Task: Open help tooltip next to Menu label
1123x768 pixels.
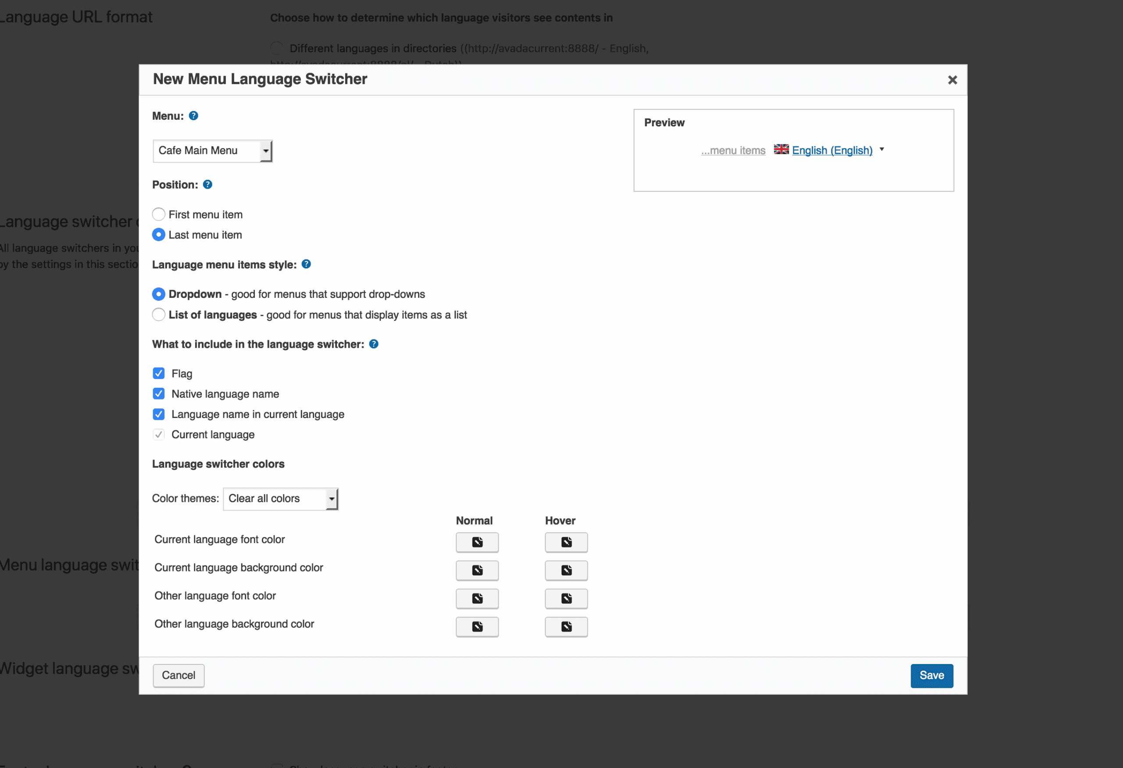Action: point(193,115)
